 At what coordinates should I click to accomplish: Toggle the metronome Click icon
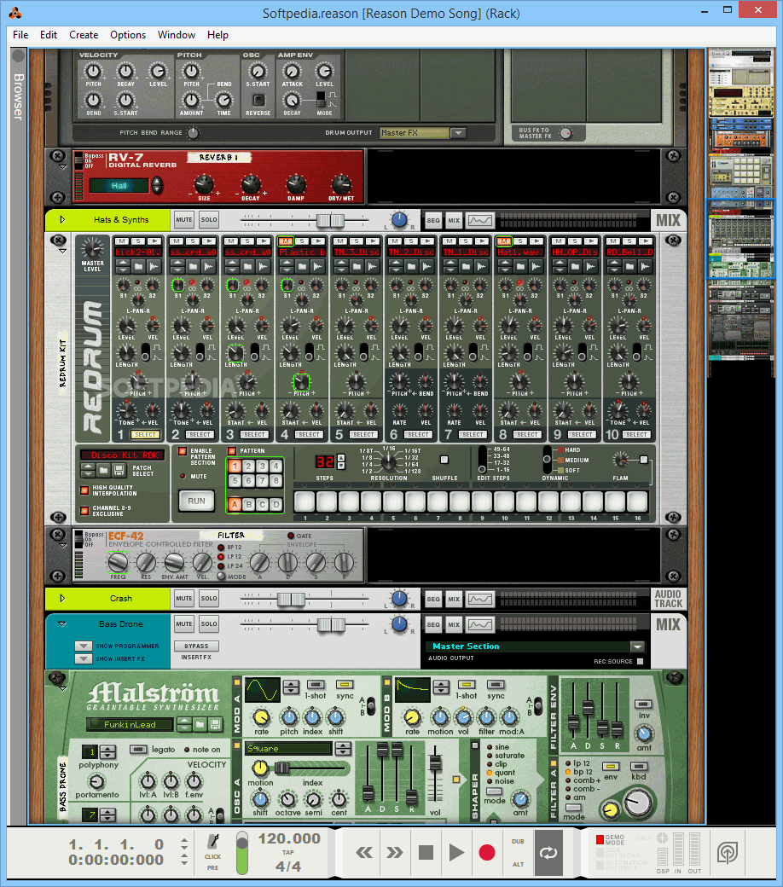tap(213, 841)
